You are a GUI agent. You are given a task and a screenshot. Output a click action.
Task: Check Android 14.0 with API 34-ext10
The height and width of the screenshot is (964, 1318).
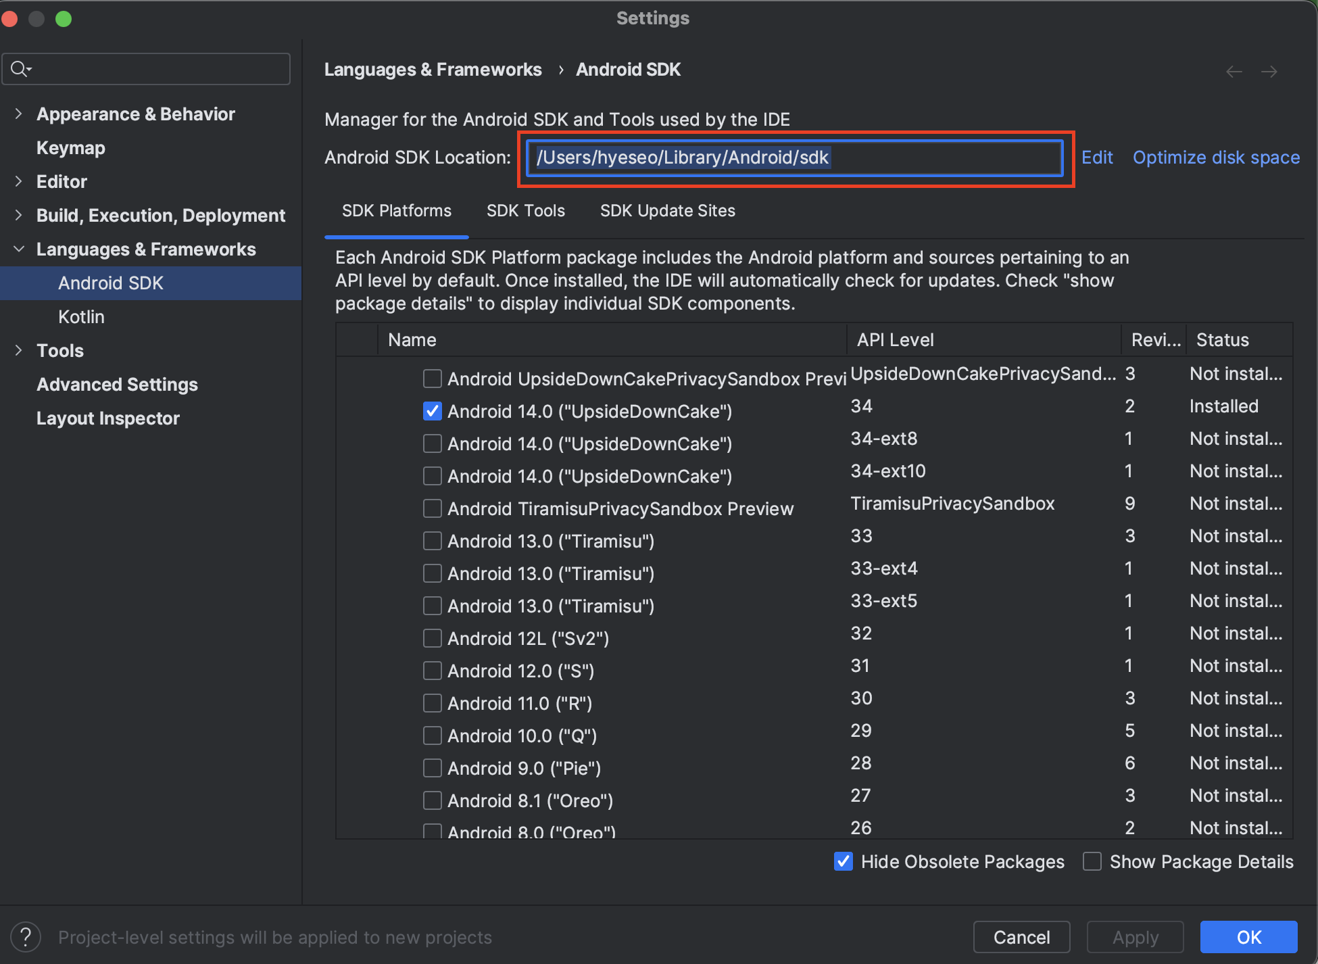pyautogui.click(x=433, y=476)
